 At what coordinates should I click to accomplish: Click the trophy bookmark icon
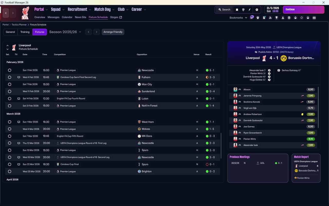(277, 18)
